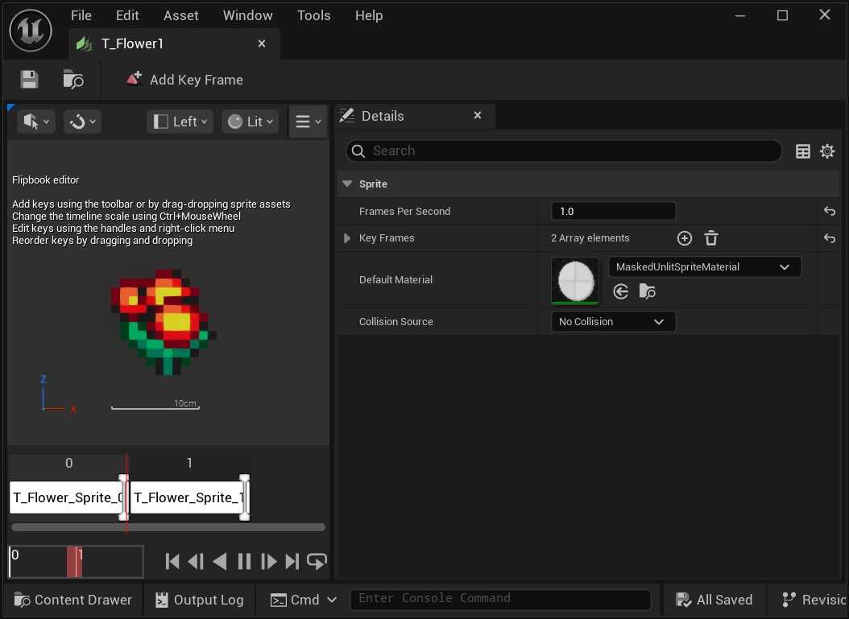Delete all Key Frames array elements
The image size is (849, 619).
point(710,238)
